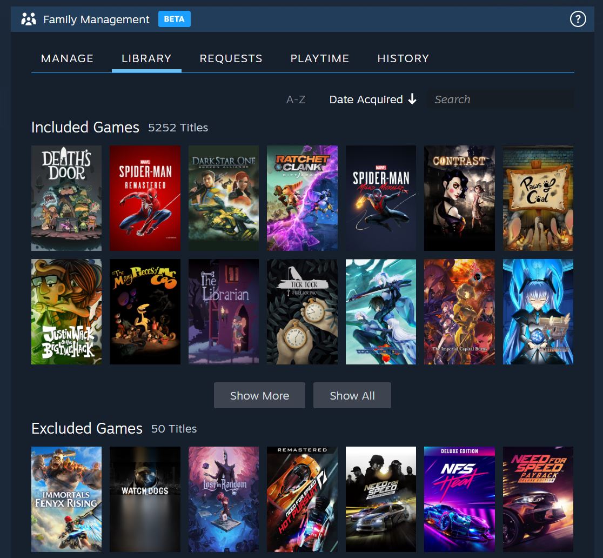Select Immortals Fenyx Rising cover
Viewport: 603px width, 558px height.
pyautogui.click(x=66, y=499)
